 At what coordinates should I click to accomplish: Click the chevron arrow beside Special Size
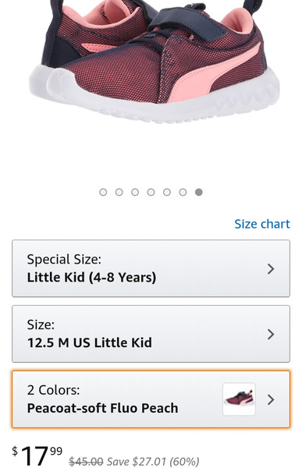271,269
